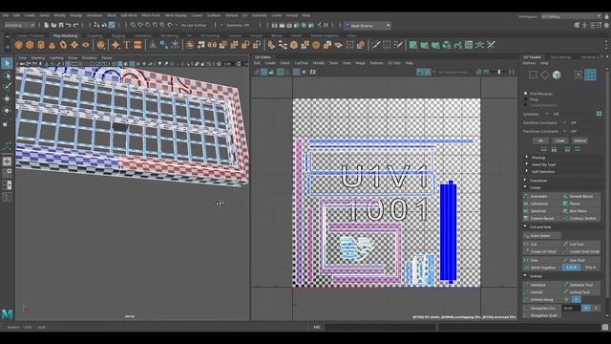
Task: Click the Straighten Shell button
Action: click(x=542, y=315)
